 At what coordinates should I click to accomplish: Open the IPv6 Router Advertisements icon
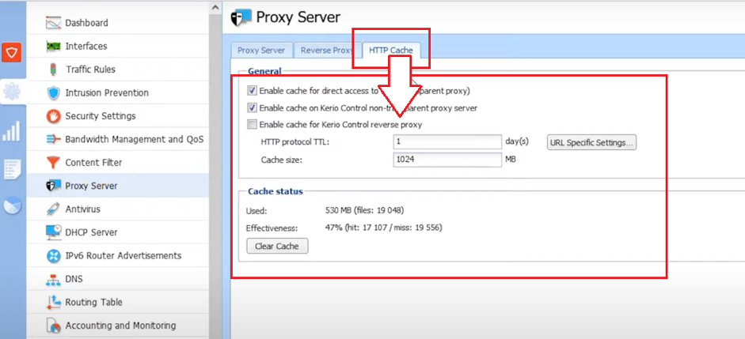54,256
